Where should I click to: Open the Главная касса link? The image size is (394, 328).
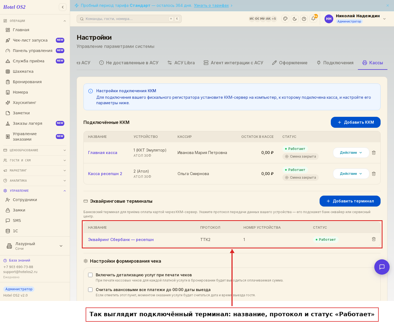(x=103, y=153)
